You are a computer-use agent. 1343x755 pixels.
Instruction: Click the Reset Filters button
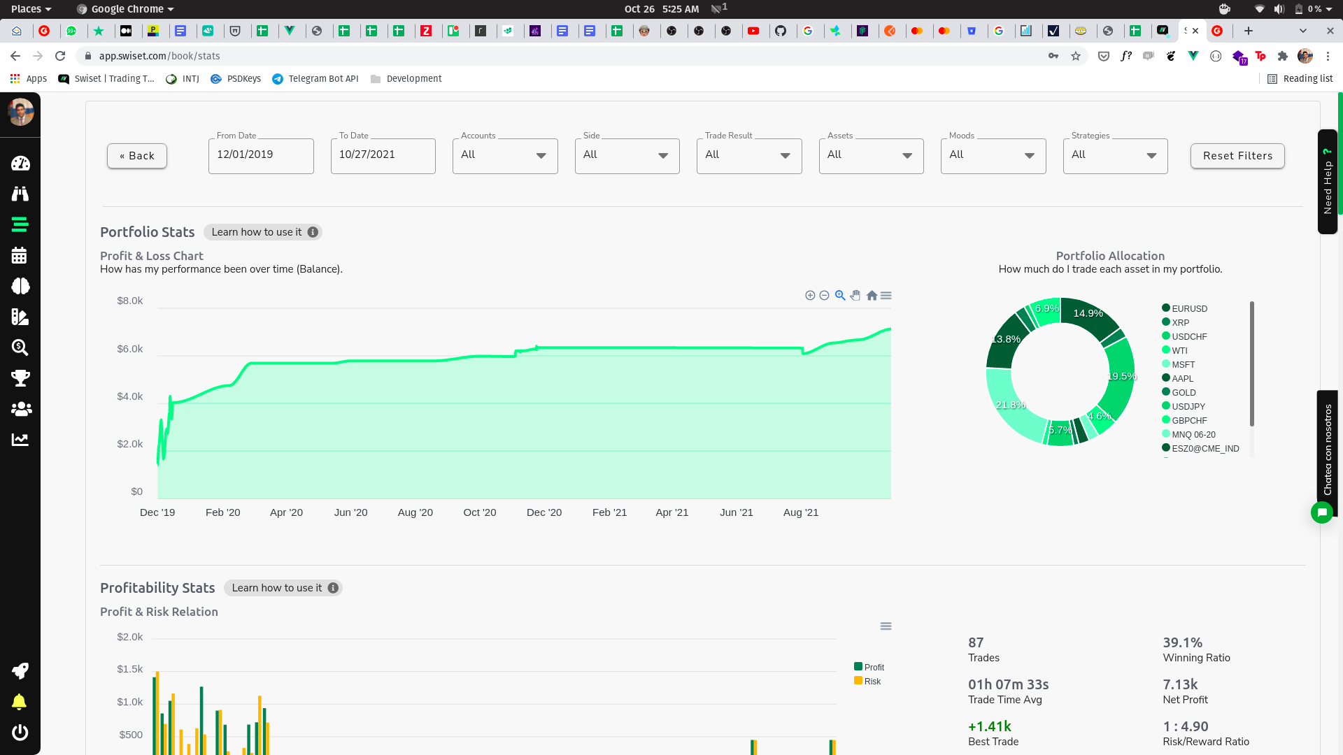[x=1237, y=156]
